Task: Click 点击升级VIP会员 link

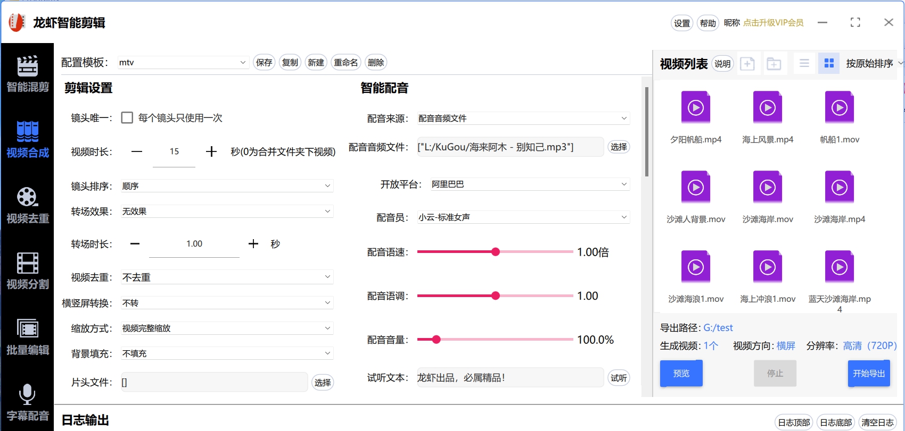Action: point(773,23)
